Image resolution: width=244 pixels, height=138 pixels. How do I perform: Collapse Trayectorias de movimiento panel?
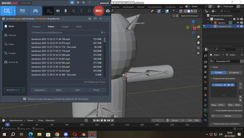[211, 124]
